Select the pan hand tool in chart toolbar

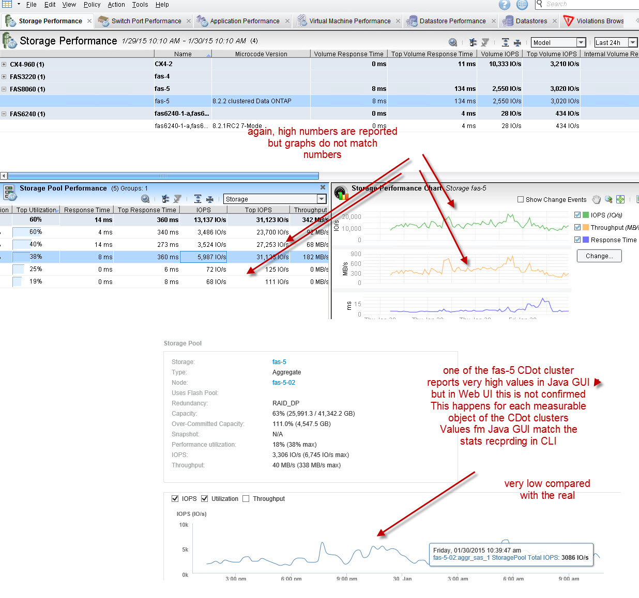tap(597, 200)
